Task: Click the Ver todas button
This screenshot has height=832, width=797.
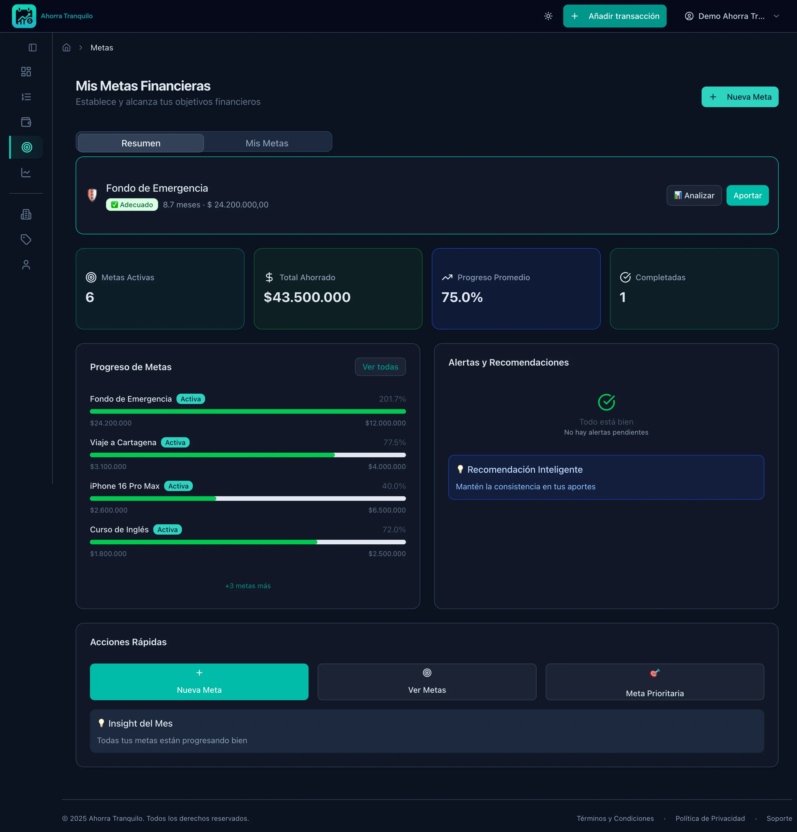Action: click(x=380, y=367)
